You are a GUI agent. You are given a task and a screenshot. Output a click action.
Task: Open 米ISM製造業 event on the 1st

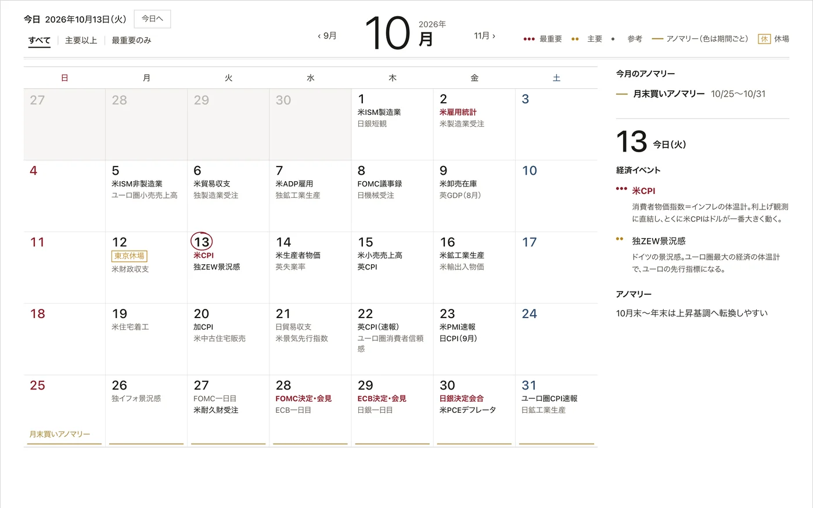click(x=379, y=112)
